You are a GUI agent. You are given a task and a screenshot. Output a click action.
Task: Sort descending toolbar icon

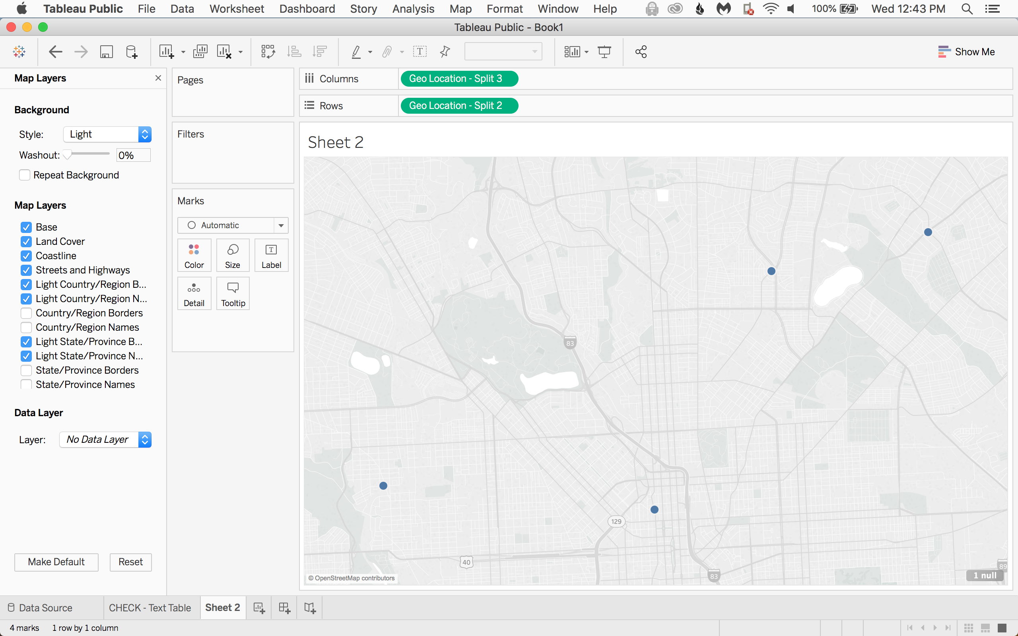click(320, 52)
